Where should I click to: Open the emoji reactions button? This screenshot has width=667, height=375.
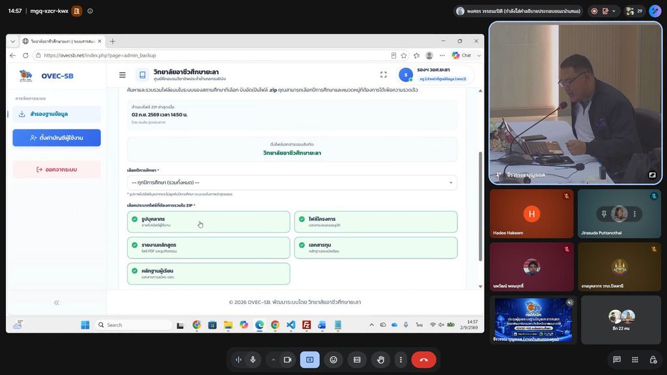click(x=333, y=359)
